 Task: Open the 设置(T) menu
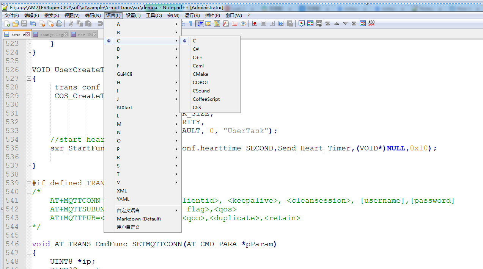pyautogui.click(x=133, y=16)
